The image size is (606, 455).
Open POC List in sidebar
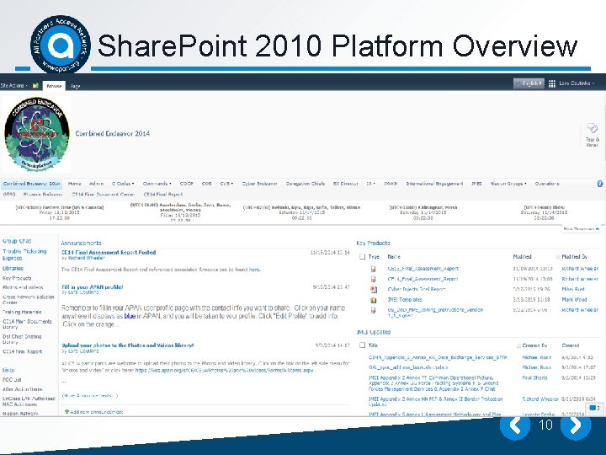click(12, 380)
